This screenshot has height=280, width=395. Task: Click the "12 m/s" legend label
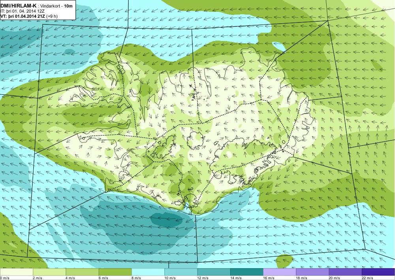203,278
